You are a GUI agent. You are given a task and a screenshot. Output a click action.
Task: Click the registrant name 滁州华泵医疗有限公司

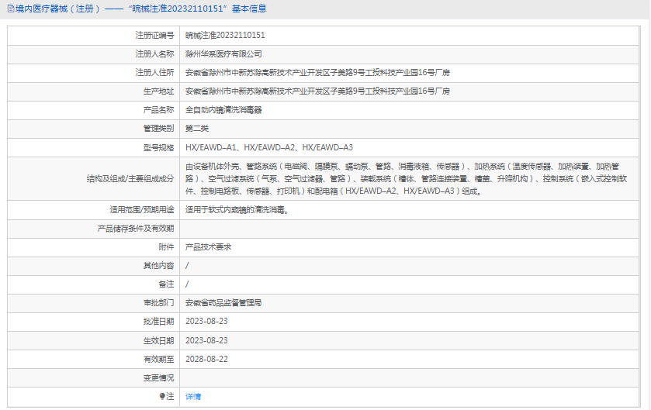223,54
